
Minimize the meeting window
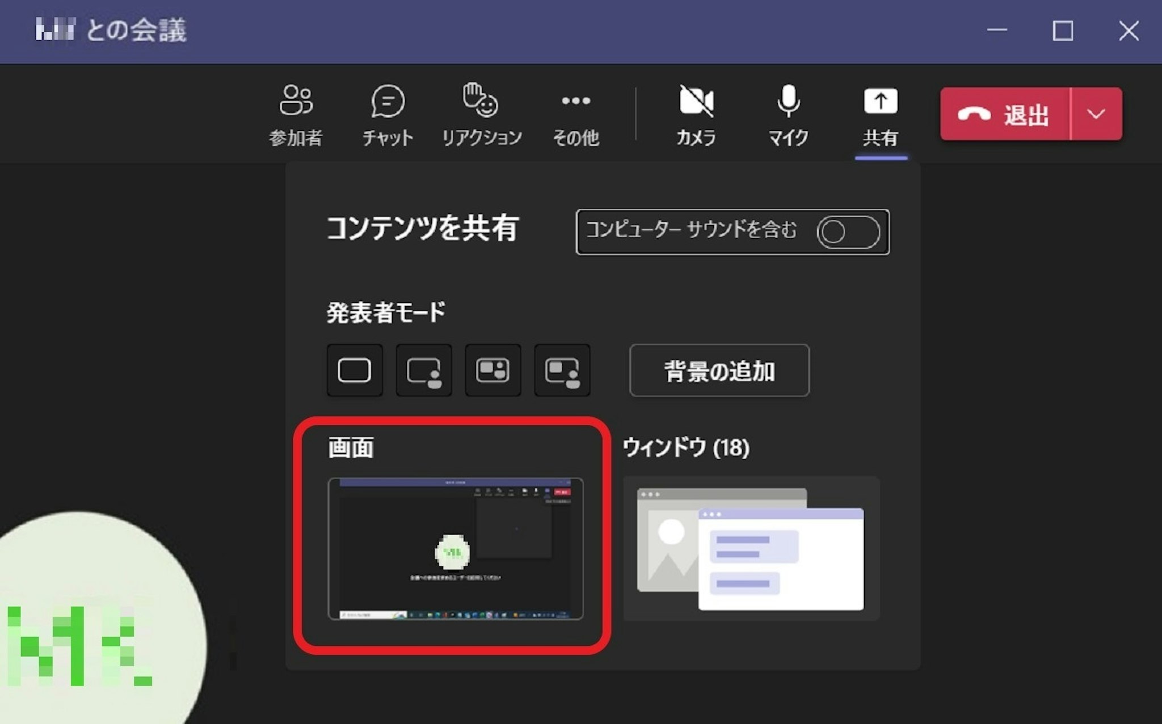[997, 31]
